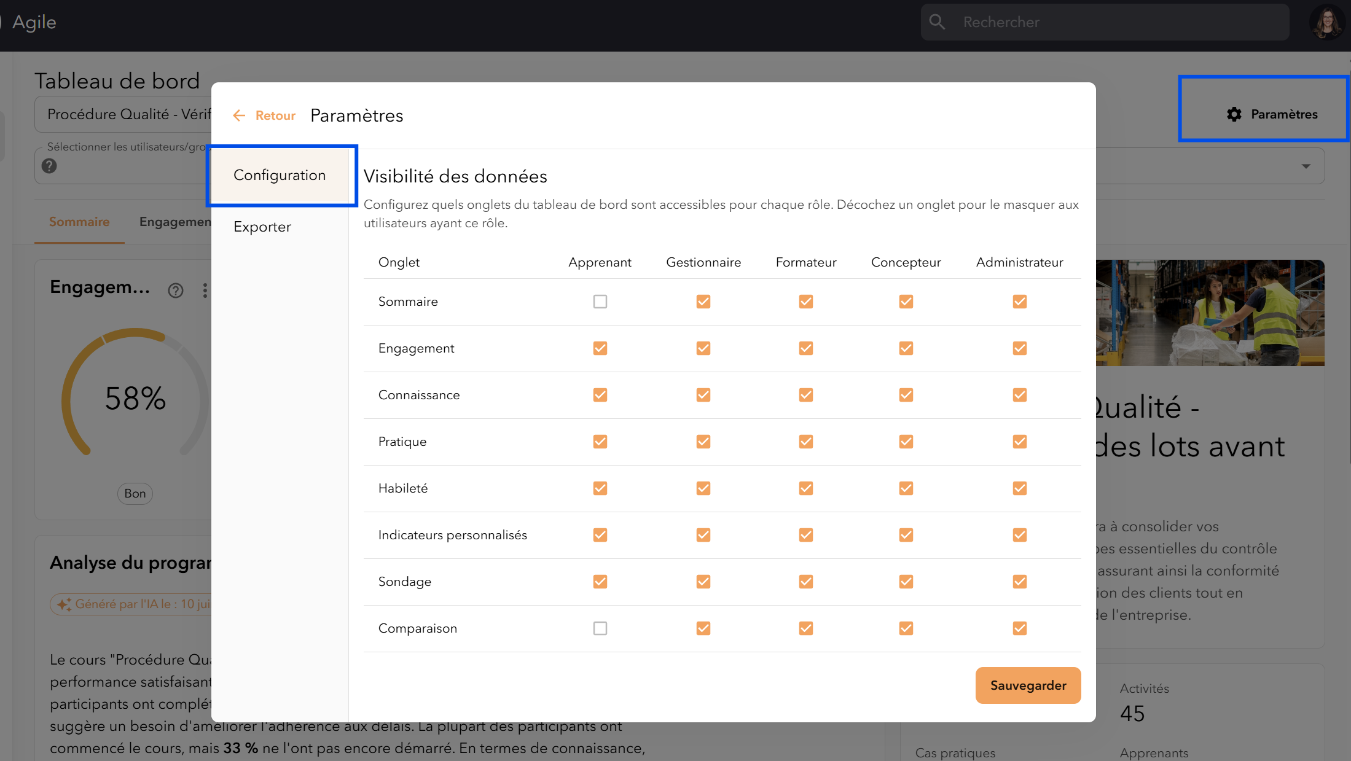Enable Sommaire for Apprenant
Image resolution: width=1351 pixels, height=761 pixels.
click(600, 302)
